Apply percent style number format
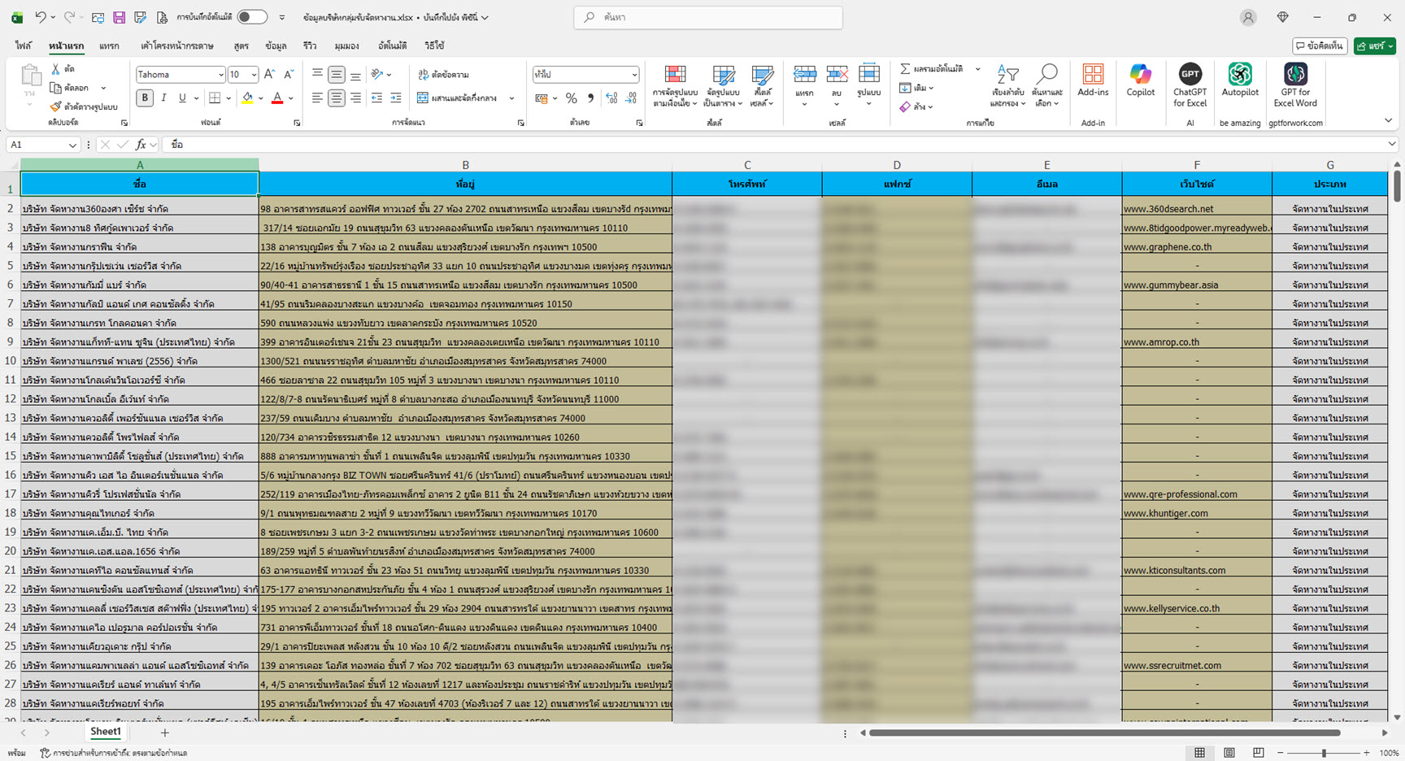 tap(572, 98)
